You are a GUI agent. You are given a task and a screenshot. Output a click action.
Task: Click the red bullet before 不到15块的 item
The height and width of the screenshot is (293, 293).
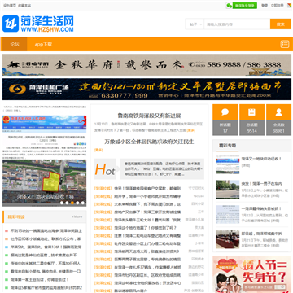(x=7, y=231)
